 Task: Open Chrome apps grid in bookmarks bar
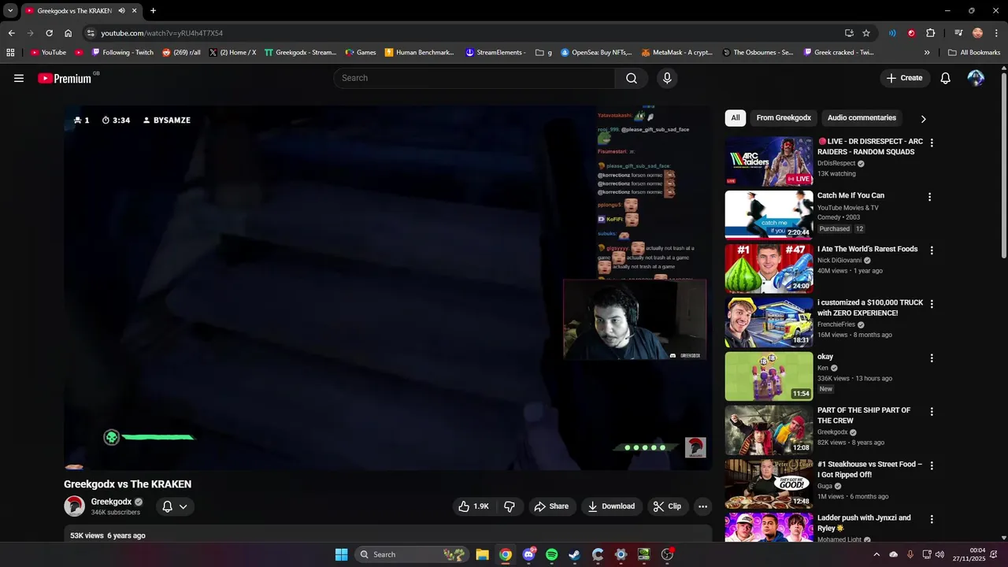[10, 53]
